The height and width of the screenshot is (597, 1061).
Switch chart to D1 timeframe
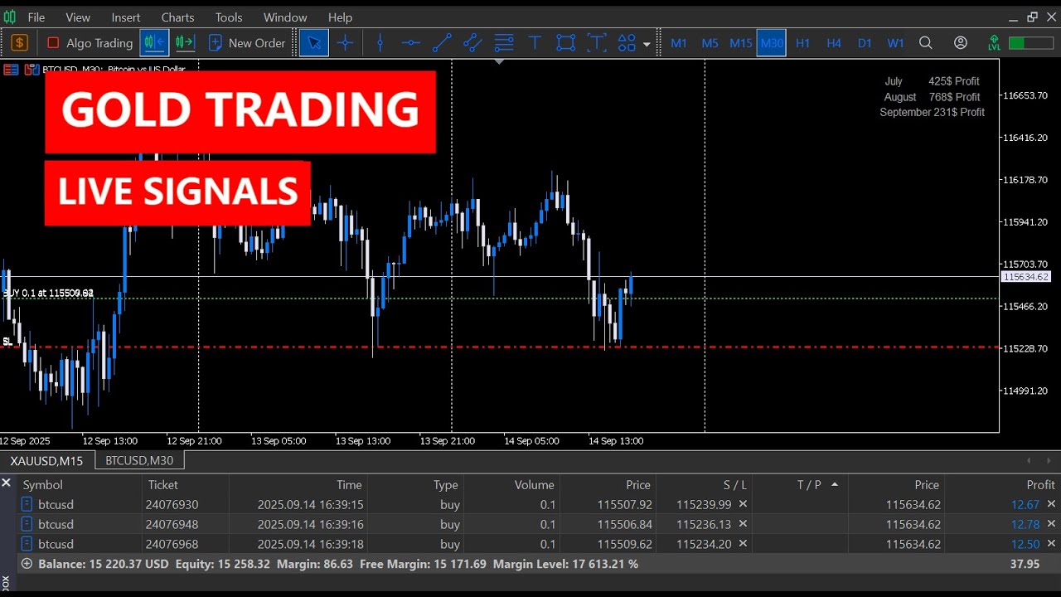865,42
